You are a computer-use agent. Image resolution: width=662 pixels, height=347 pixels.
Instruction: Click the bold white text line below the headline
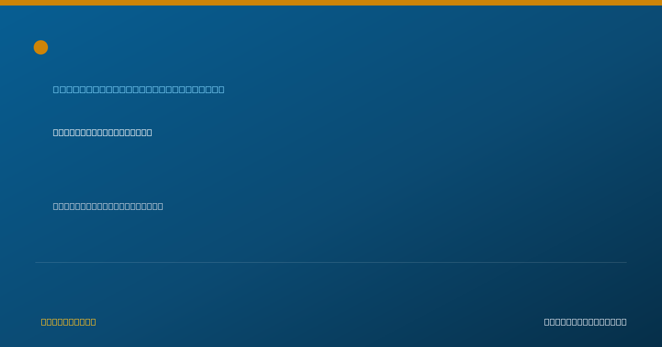[103, 132]
